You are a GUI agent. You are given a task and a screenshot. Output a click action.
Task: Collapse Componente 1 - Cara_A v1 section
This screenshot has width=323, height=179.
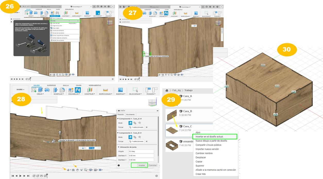(118, 119)
